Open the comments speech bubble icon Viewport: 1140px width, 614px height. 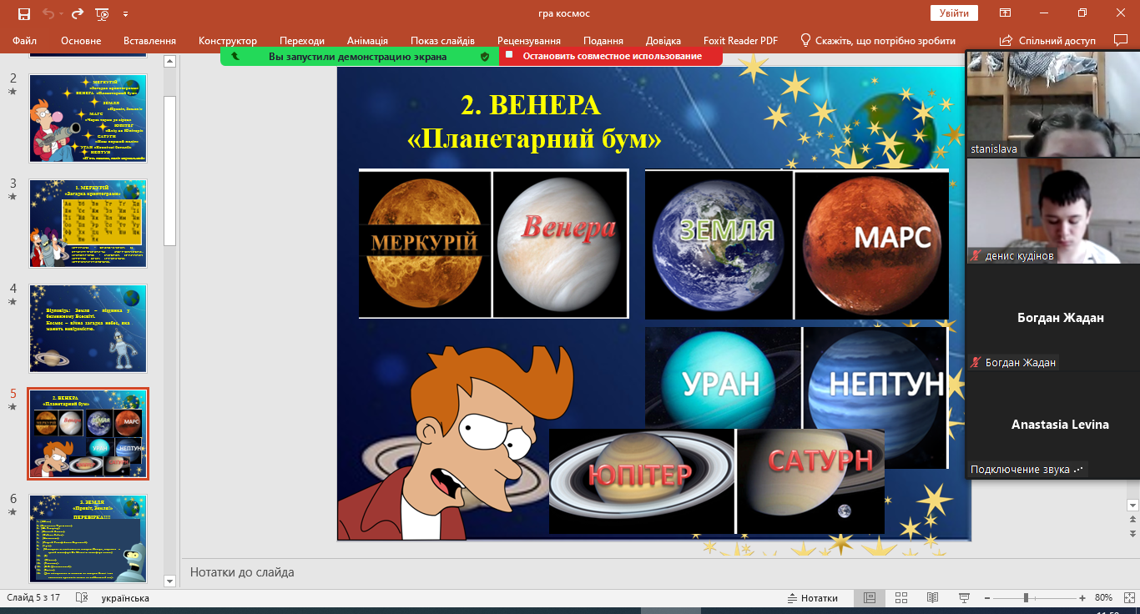coord(1120,40)
